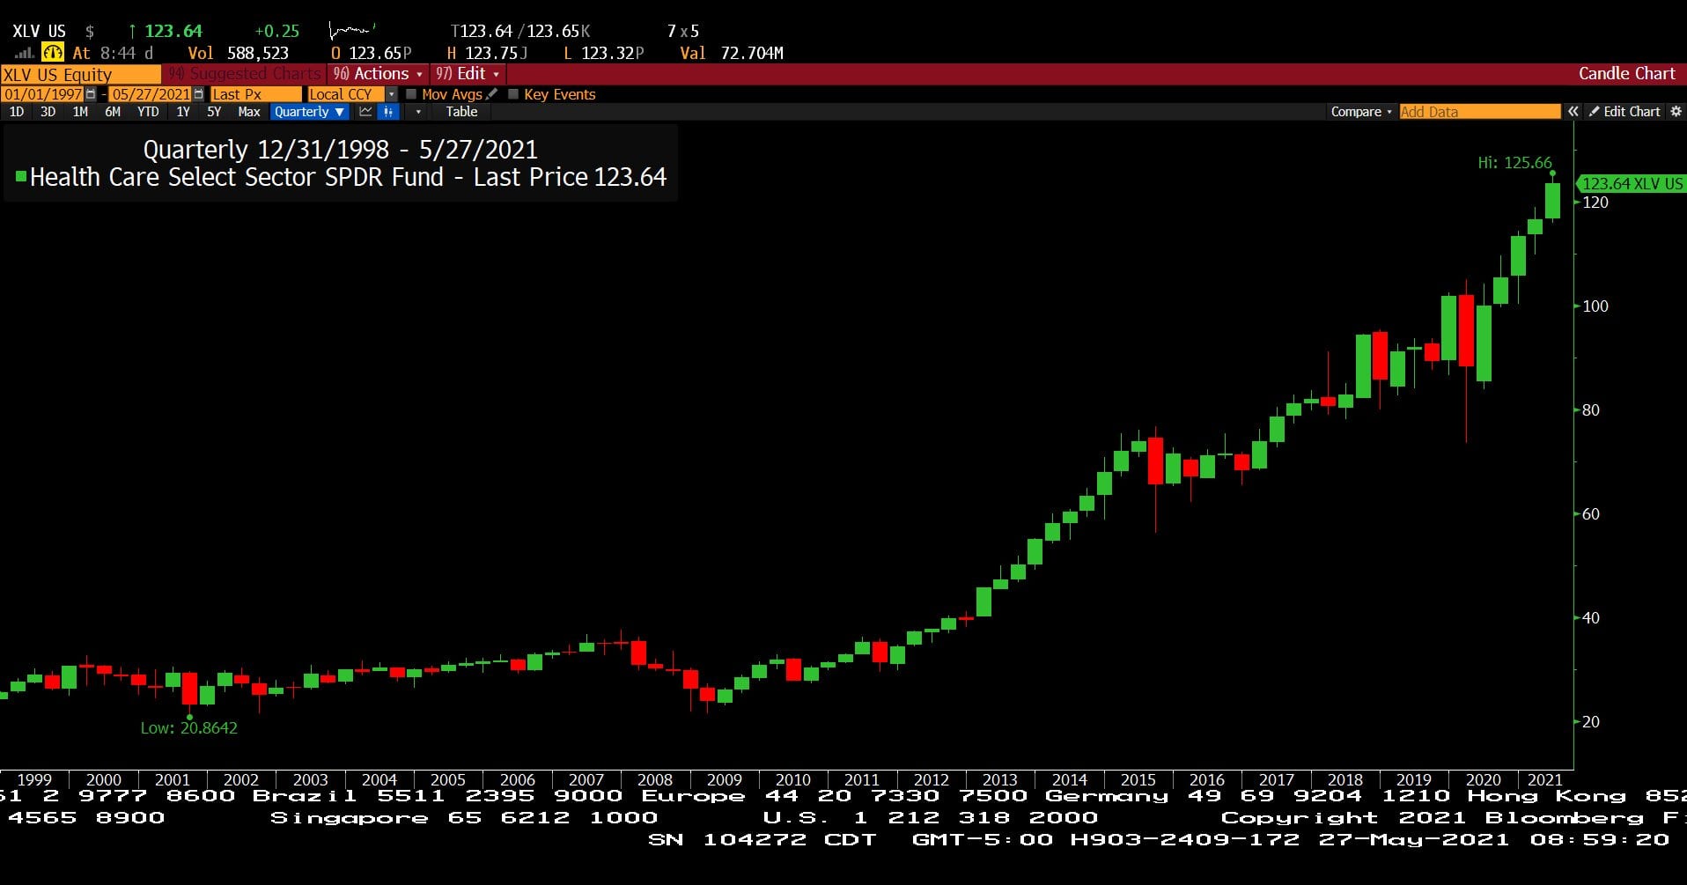
Task: Click the Low: 20.8642 marker label
Action: pos(189,728)
